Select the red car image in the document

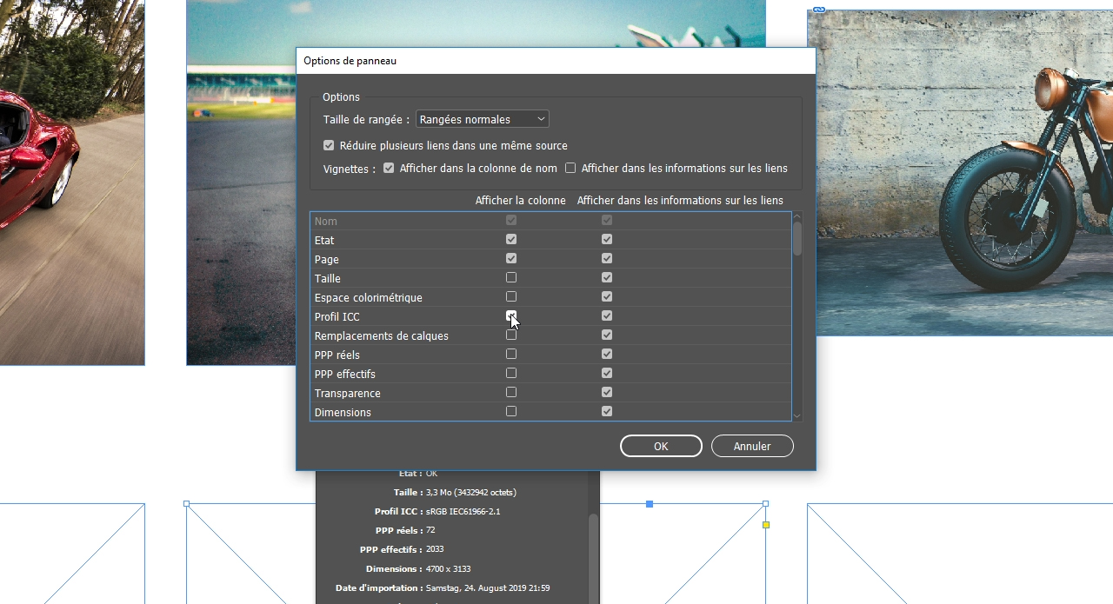72,183
